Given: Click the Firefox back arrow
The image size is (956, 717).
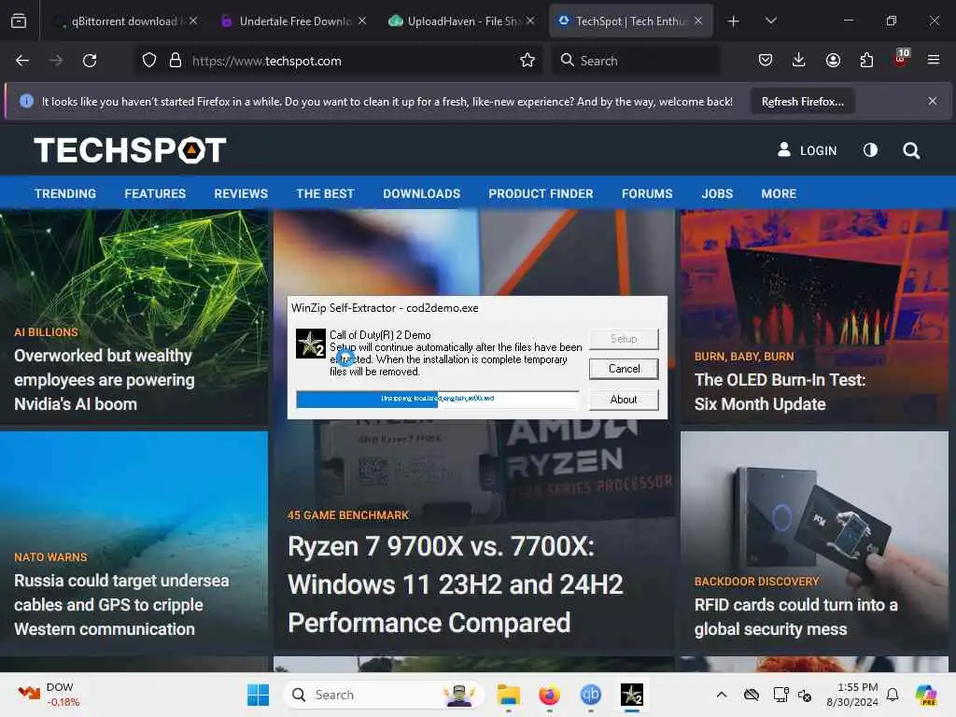Looking at the screenshot, I should (22, 61).
